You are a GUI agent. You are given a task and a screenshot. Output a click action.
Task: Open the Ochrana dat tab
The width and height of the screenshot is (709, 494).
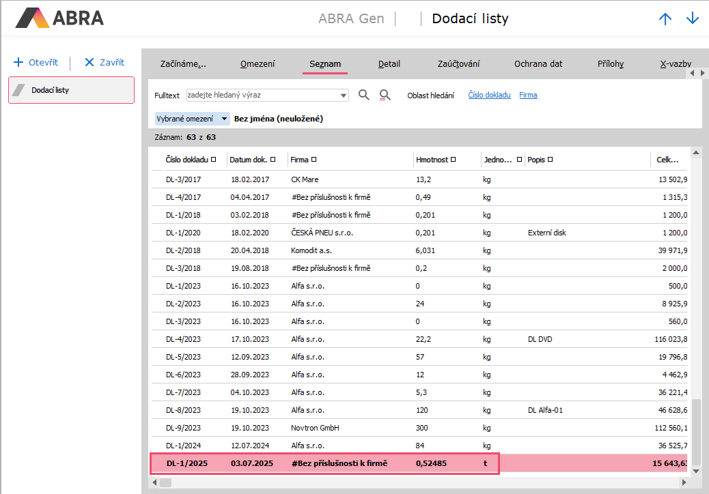click(x=538, y=63)
